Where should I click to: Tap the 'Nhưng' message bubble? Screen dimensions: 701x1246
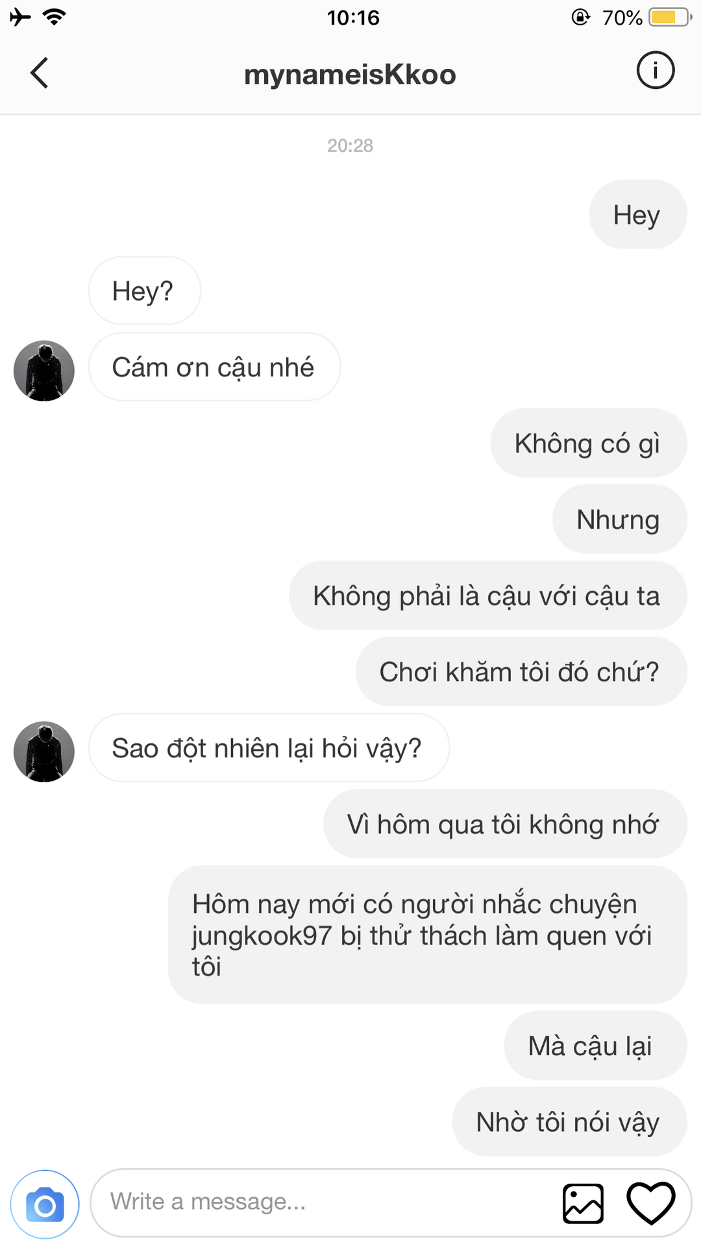pyautogui.click(x=619, y=520)
